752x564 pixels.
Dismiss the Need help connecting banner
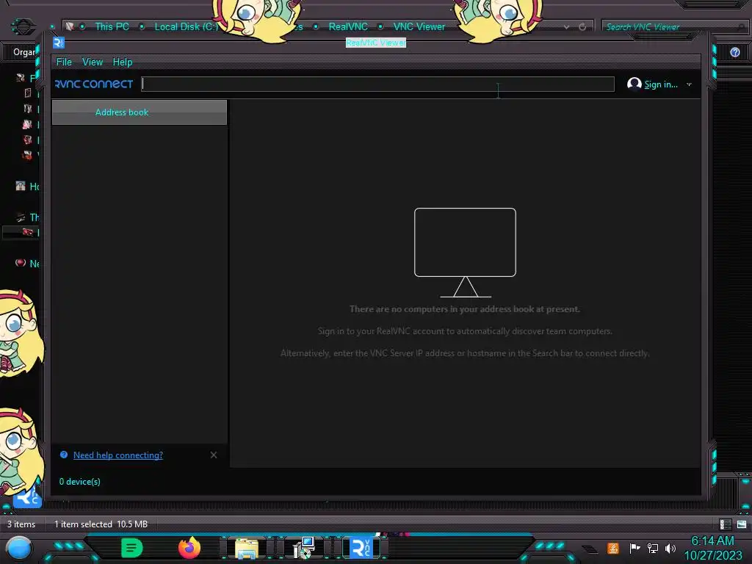click(214, 455)
